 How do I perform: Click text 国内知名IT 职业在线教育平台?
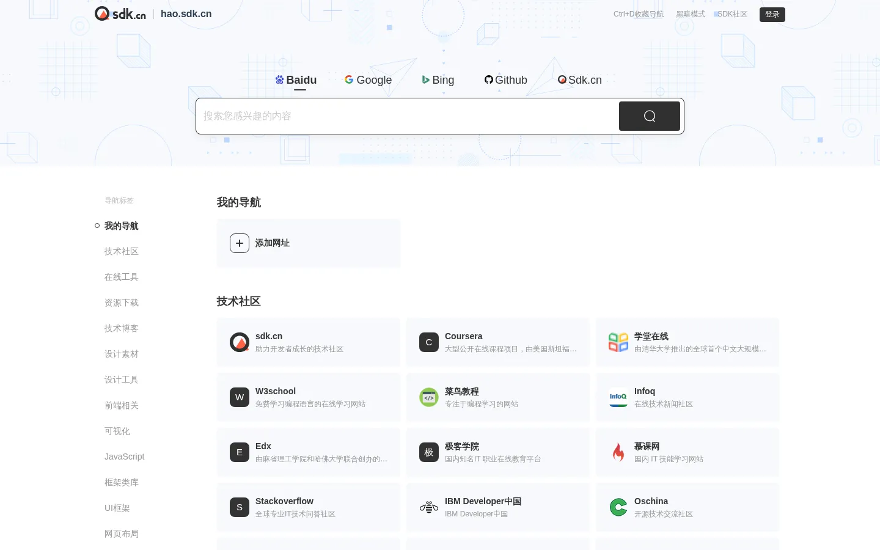[493, 459]
